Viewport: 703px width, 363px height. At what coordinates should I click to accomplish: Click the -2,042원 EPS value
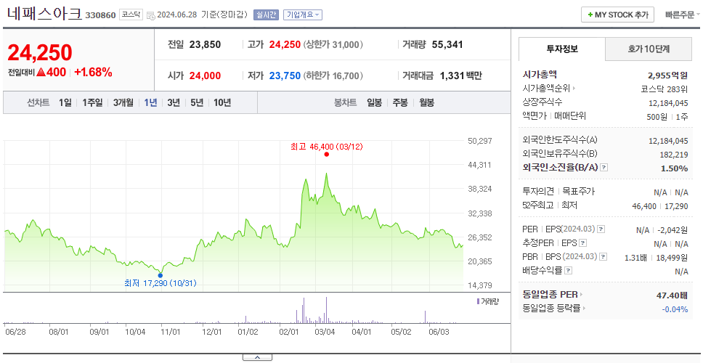pyautogui.click(x=672, y=230)
